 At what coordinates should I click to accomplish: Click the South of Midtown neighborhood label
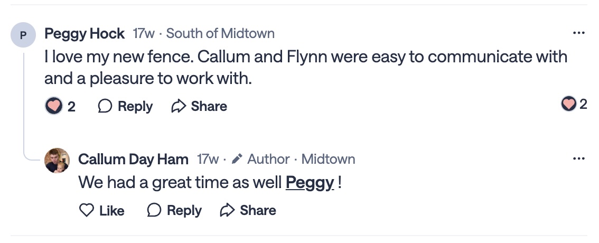[220, 34]
